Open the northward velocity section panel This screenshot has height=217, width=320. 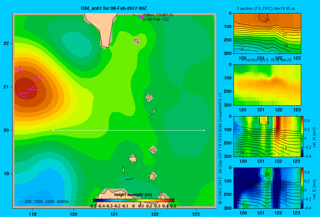coord(267,136)
